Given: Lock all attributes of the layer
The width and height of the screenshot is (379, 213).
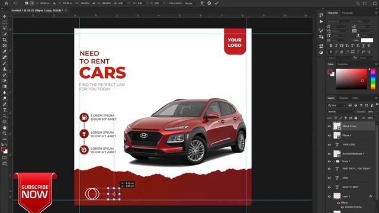Looking at the screenshot, I should pyautogui.click(x=356, y=118).
